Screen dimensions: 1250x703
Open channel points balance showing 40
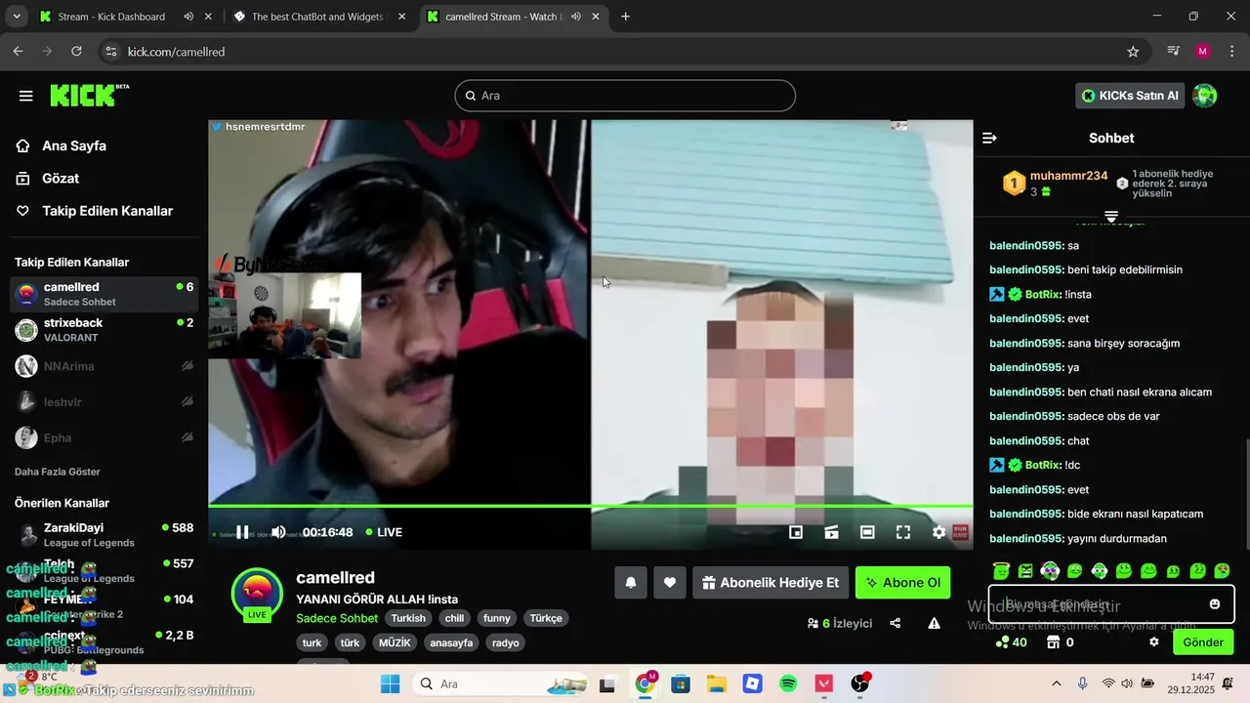tap(1011, 642)
